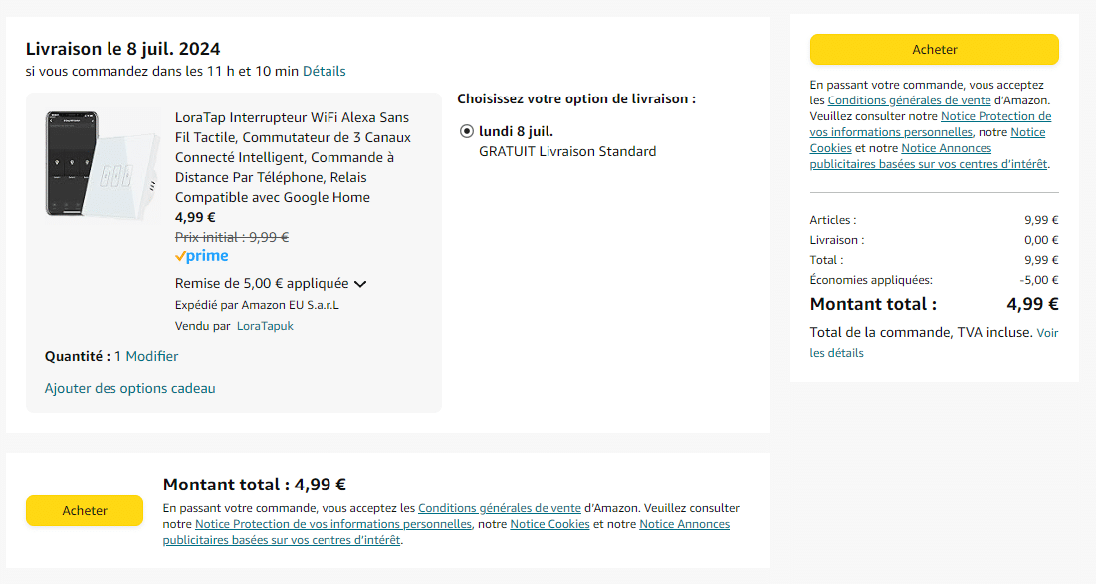The width and height of the screenshot is (1096, 584).
Task: Click Ajouter des options cadeau
Action: (x=130, y=388)
